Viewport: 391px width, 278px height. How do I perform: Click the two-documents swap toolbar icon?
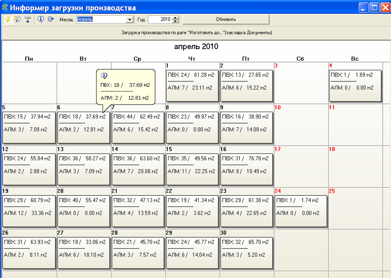17,19
